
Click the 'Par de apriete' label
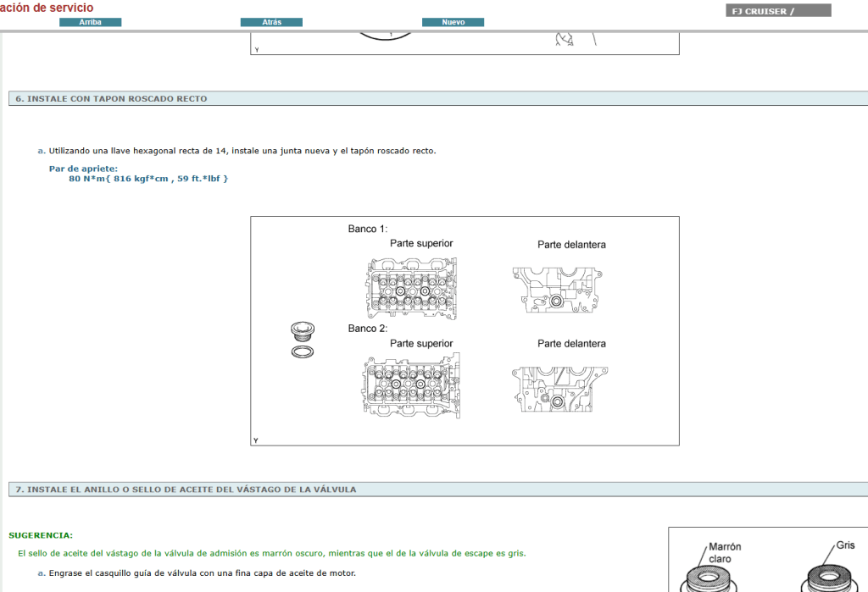(x=83, y=169)
